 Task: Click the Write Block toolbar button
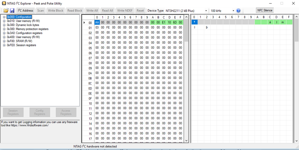tap(55, 11)
